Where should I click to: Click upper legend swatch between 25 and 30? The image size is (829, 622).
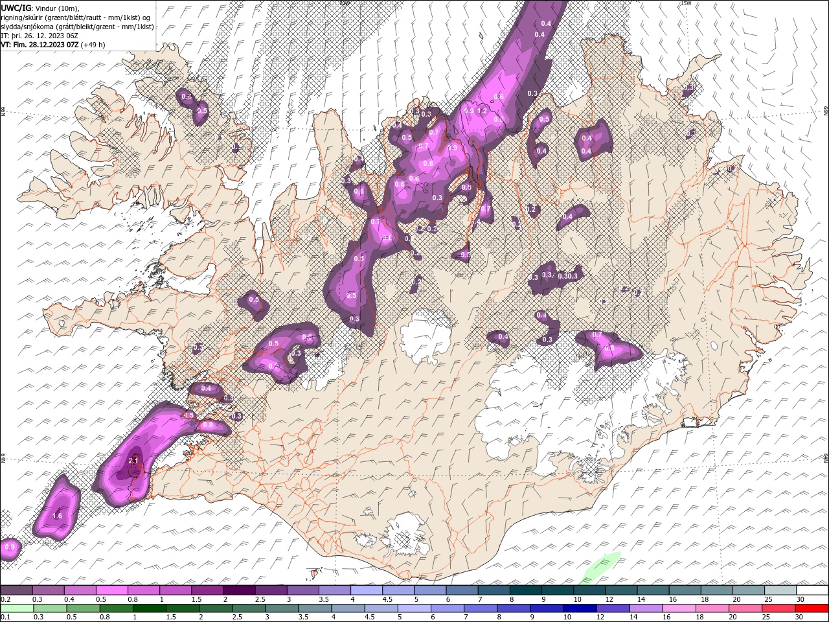(782, 590)
